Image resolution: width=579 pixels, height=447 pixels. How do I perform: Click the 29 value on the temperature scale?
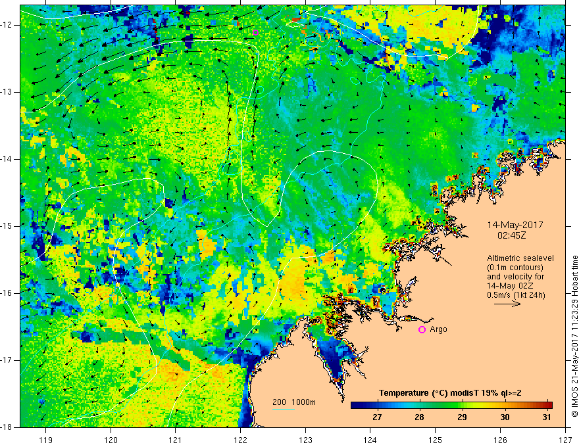coord(462,417)
